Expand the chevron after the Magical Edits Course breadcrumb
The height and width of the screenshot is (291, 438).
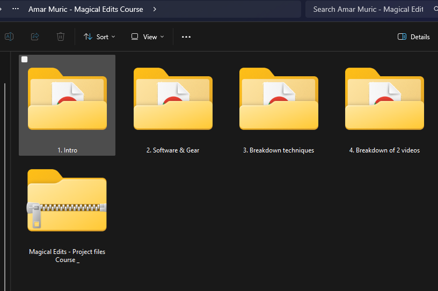pyautogui.click(x=155, y=9)
